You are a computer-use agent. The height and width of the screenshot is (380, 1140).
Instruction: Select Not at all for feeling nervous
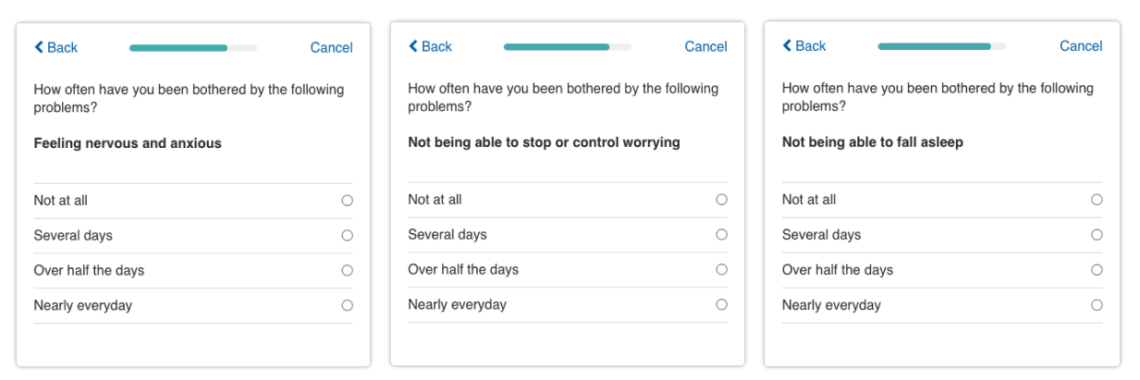click(348, 200)
